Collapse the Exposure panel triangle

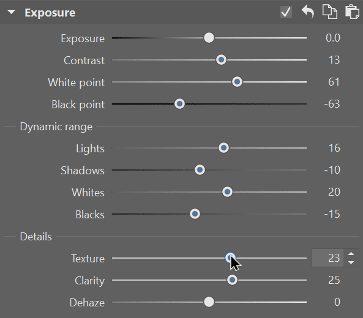11,12
